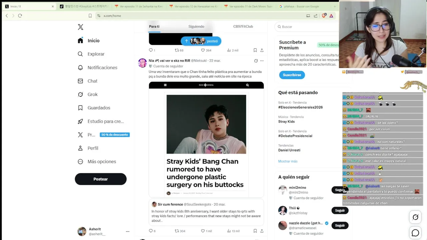
Task: Click the X logo in sidebar
Action: click(80, 27)
